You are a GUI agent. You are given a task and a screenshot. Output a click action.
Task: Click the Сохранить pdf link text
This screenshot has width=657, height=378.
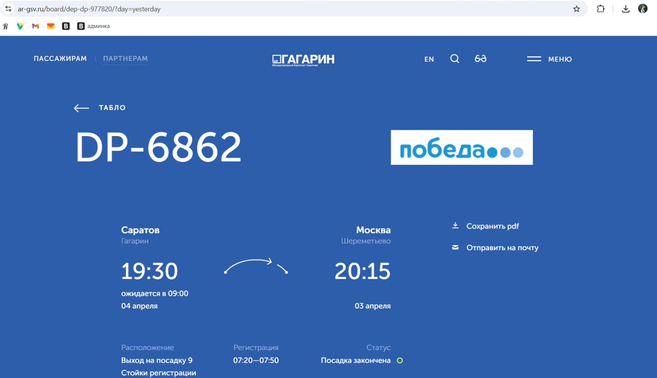[492, 226]
